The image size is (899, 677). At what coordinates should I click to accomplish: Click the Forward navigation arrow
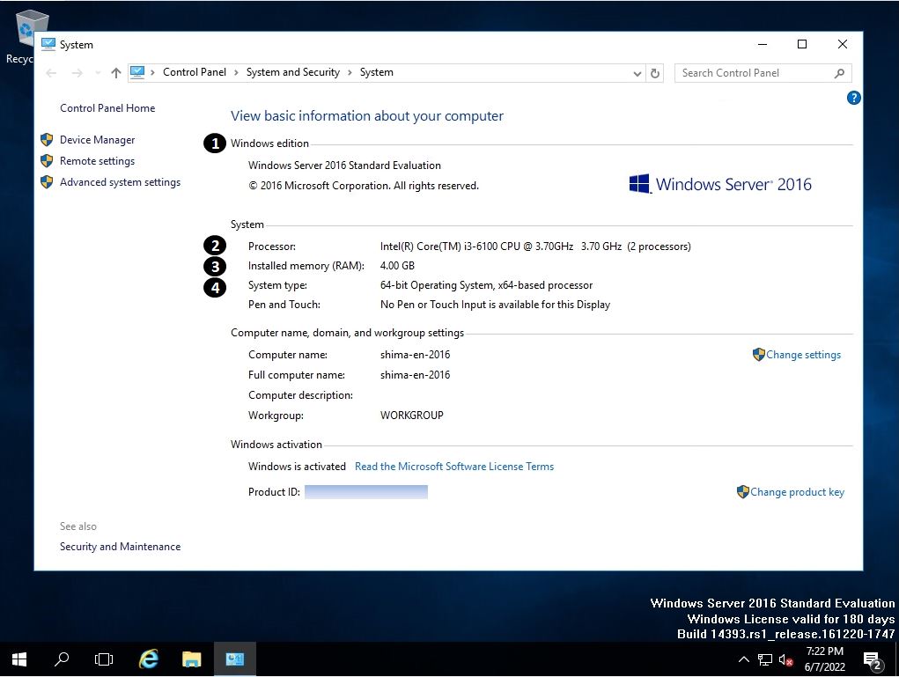(x=77, y=73)
